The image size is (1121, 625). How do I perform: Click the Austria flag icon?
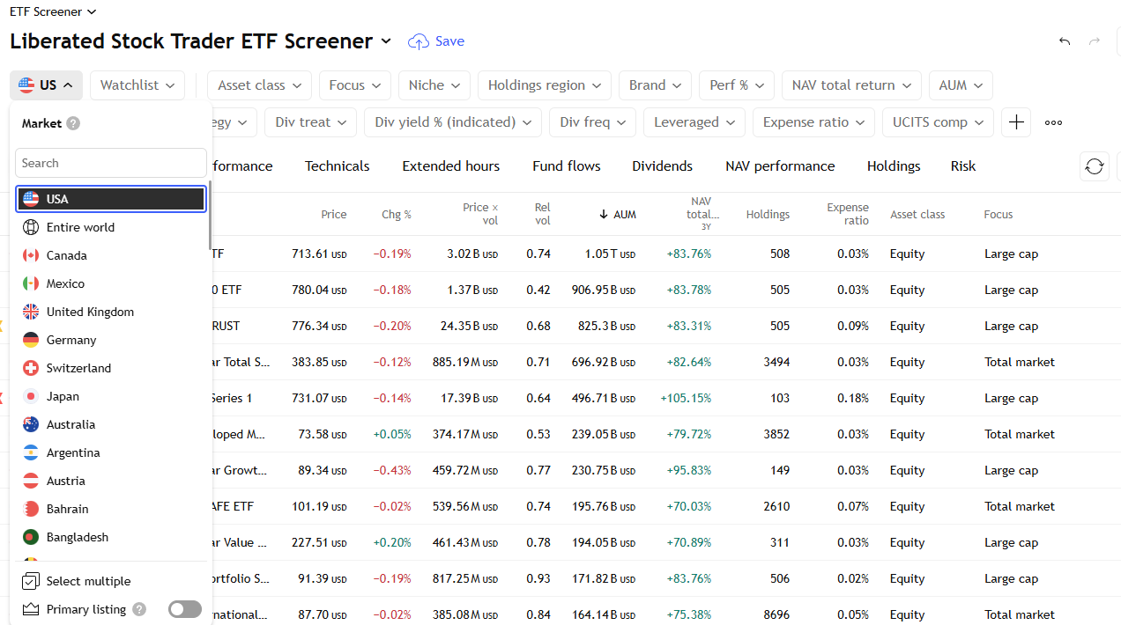[31, 481]
